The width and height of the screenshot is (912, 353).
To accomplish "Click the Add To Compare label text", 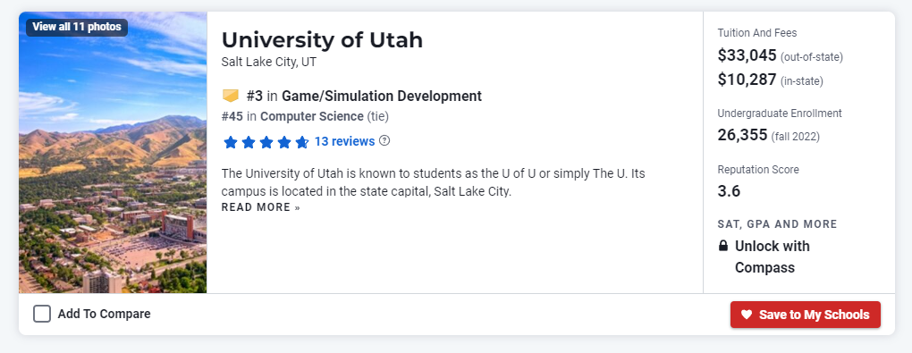I will 104,314.
